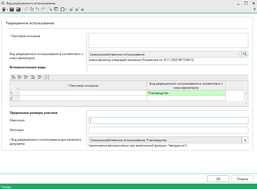Click the import arrow window icon
This screenshot has width=257, height=189.
click(56, 9)
